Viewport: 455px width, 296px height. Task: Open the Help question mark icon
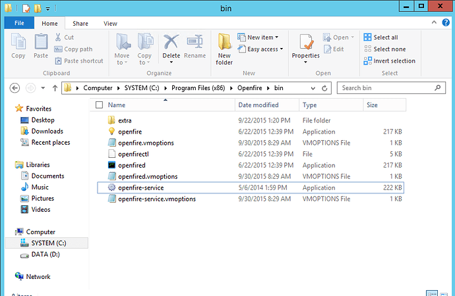point(446,22)
